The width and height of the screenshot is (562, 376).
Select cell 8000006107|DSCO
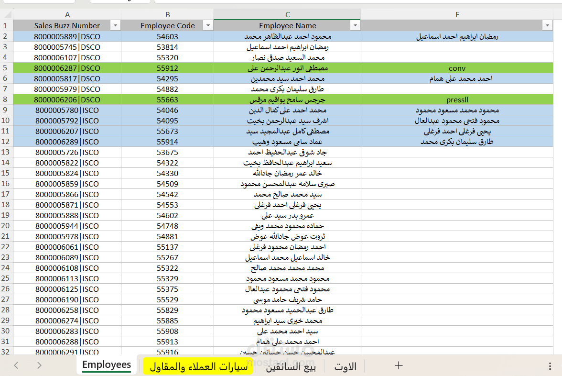click(x=67, y=57)
